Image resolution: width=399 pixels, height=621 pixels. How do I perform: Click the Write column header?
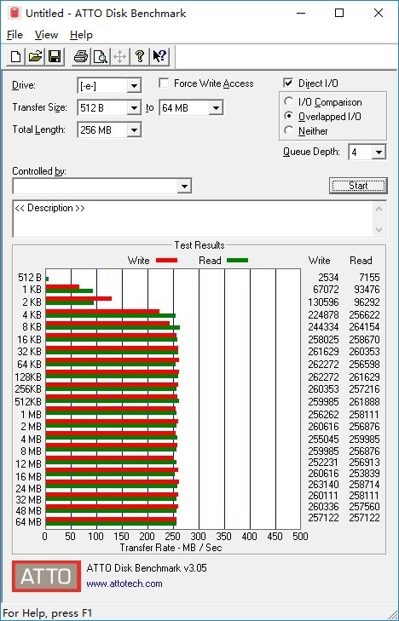319,261
